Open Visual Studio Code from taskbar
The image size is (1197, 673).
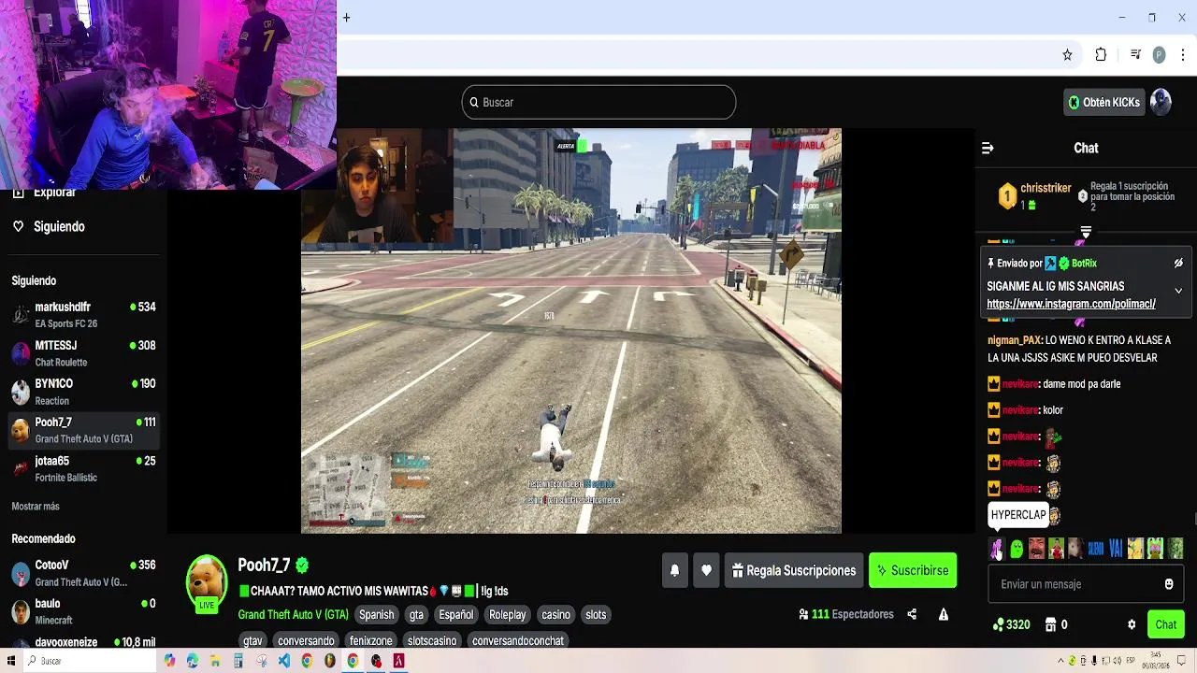pyautogui.click(x=283, y=661)
